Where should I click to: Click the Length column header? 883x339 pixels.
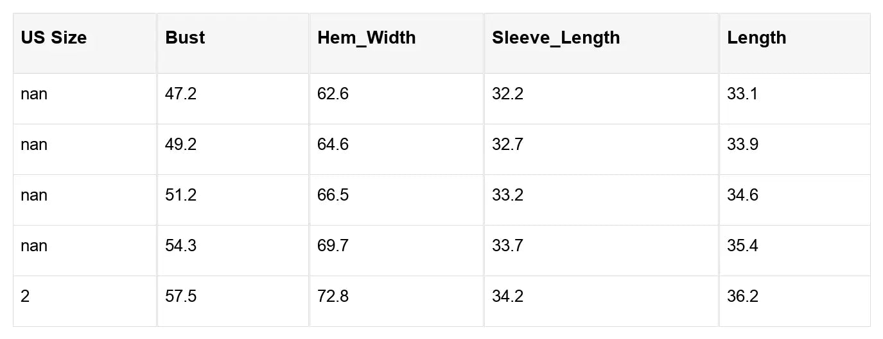point(756,38)
